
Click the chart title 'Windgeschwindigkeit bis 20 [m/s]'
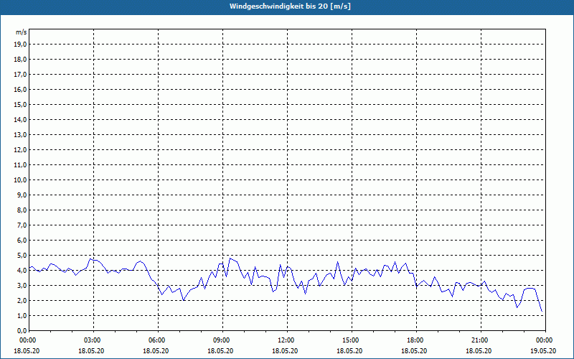click(x=290, y=6)
